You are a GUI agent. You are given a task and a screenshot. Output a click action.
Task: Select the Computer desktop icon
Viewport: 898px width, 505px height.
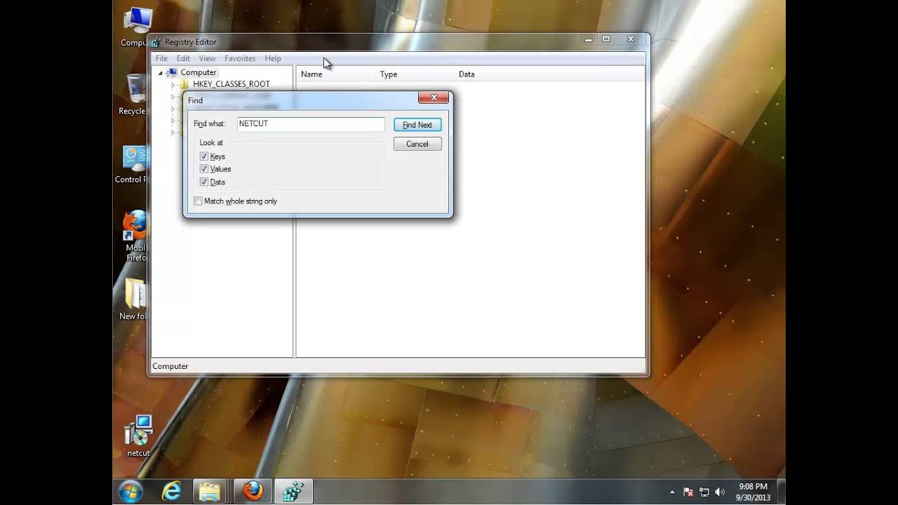click(135, 27)
